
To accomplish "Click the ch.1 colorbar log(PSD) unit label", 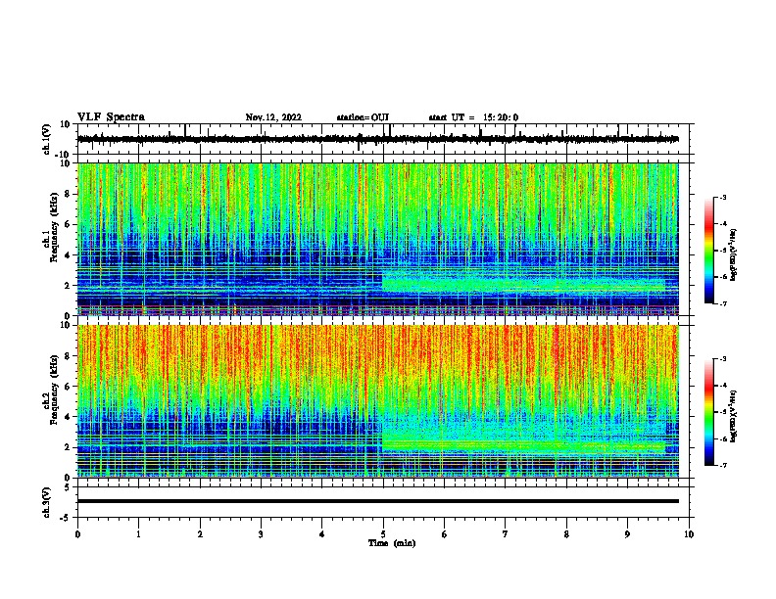I will [733, 254].
